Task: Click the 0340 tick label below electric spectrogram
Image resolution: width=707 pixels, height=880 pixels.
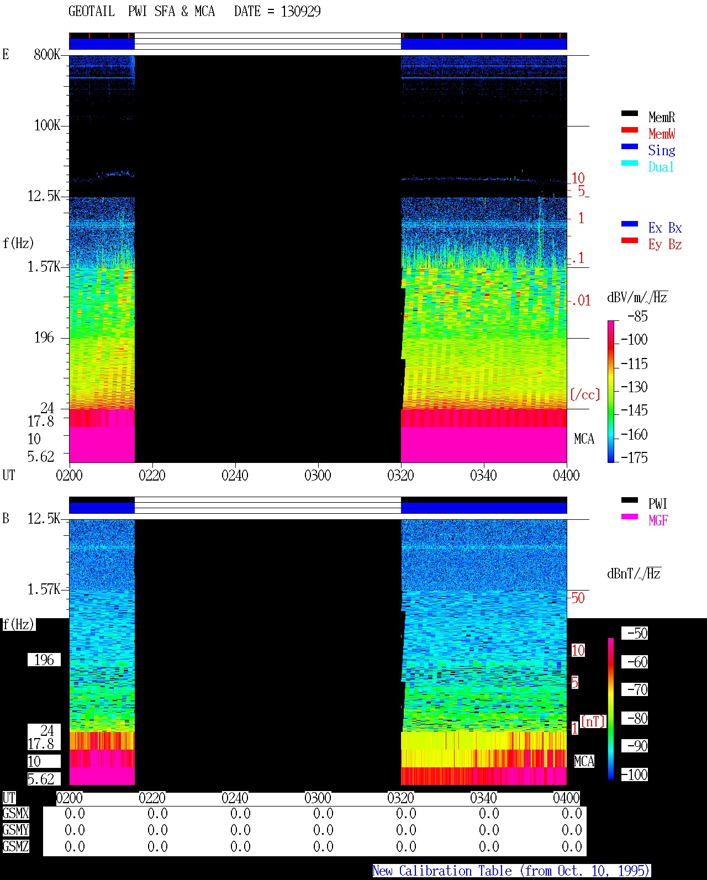Action: (483, 475)
